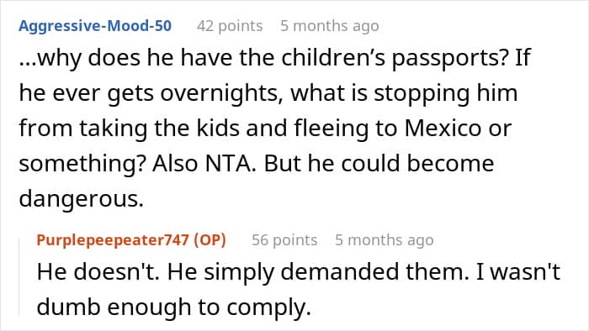The width and height of the screenshot is (589, 331).
Task: Click the word "something?" in the fourth line
Action: [82, 164]
